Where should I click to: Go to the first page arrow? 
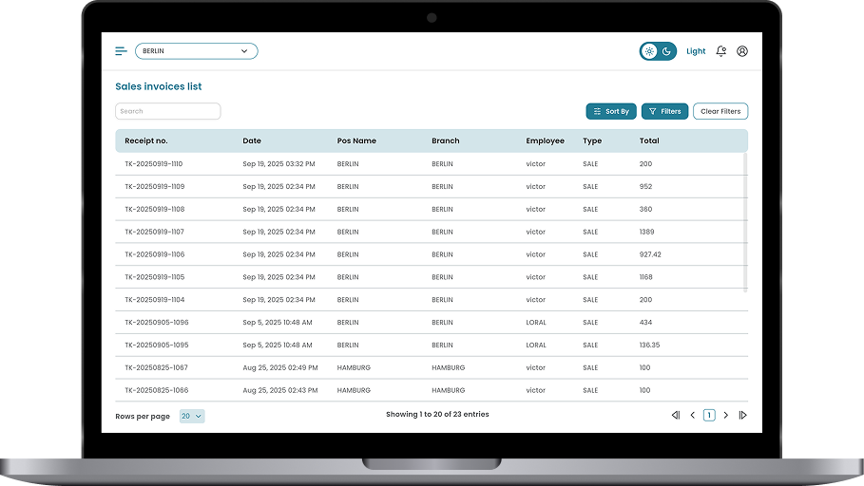676,415
